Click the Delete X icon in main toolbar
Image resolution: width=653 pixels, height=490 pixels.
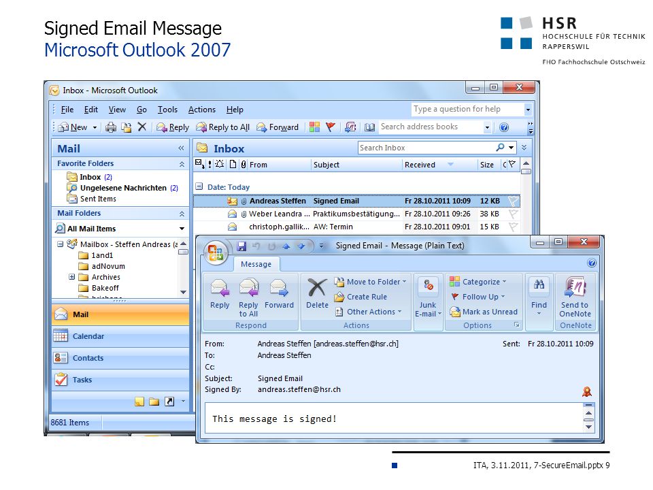pyautogui.click(x=142, y=127)
